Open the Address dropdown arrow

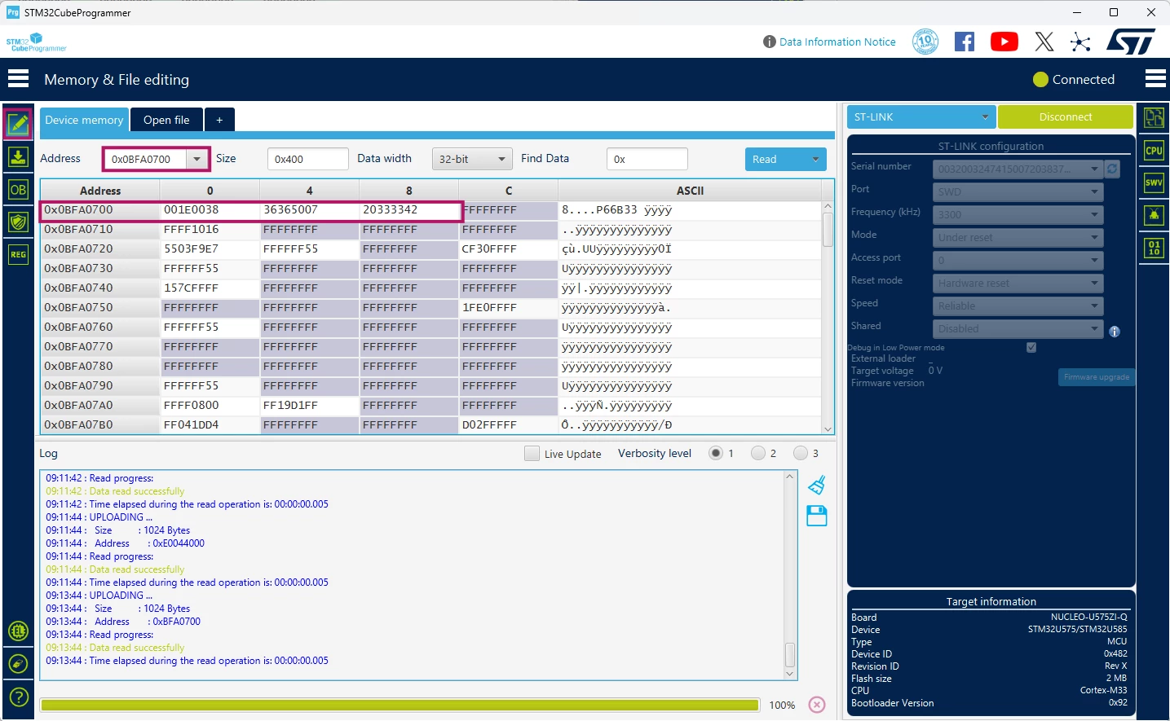pyautogui.click(x=197, y=159)
